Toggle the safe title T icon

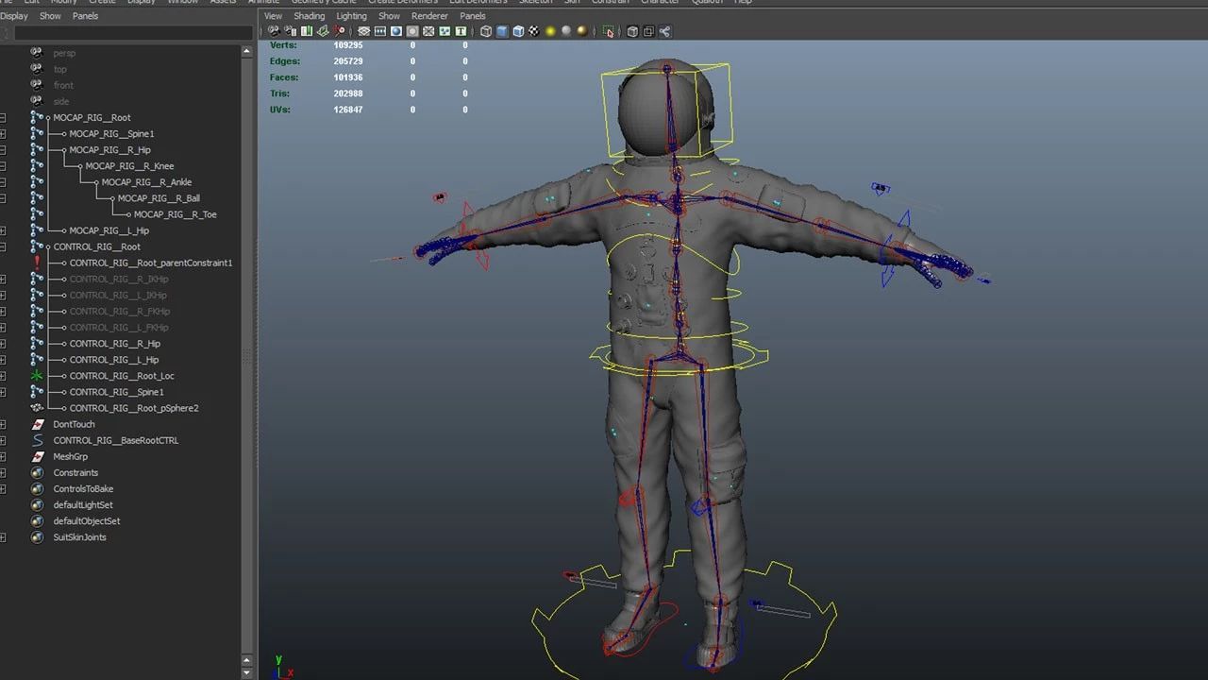coord(461,31)
